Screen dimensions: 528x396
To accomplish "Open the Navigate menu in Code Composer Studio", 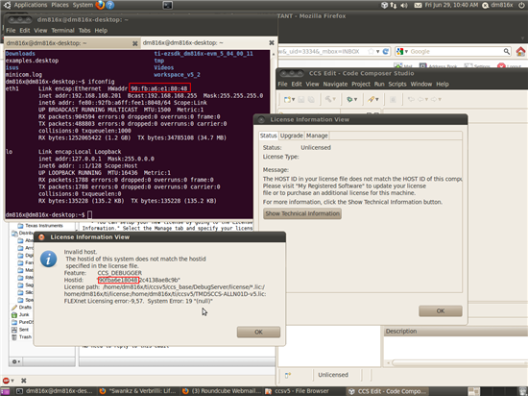I will click(335, 84).
